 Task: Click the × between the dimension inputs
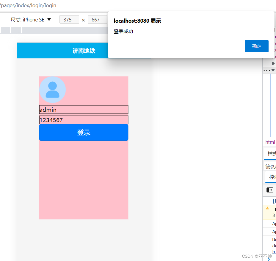point(84,19)
